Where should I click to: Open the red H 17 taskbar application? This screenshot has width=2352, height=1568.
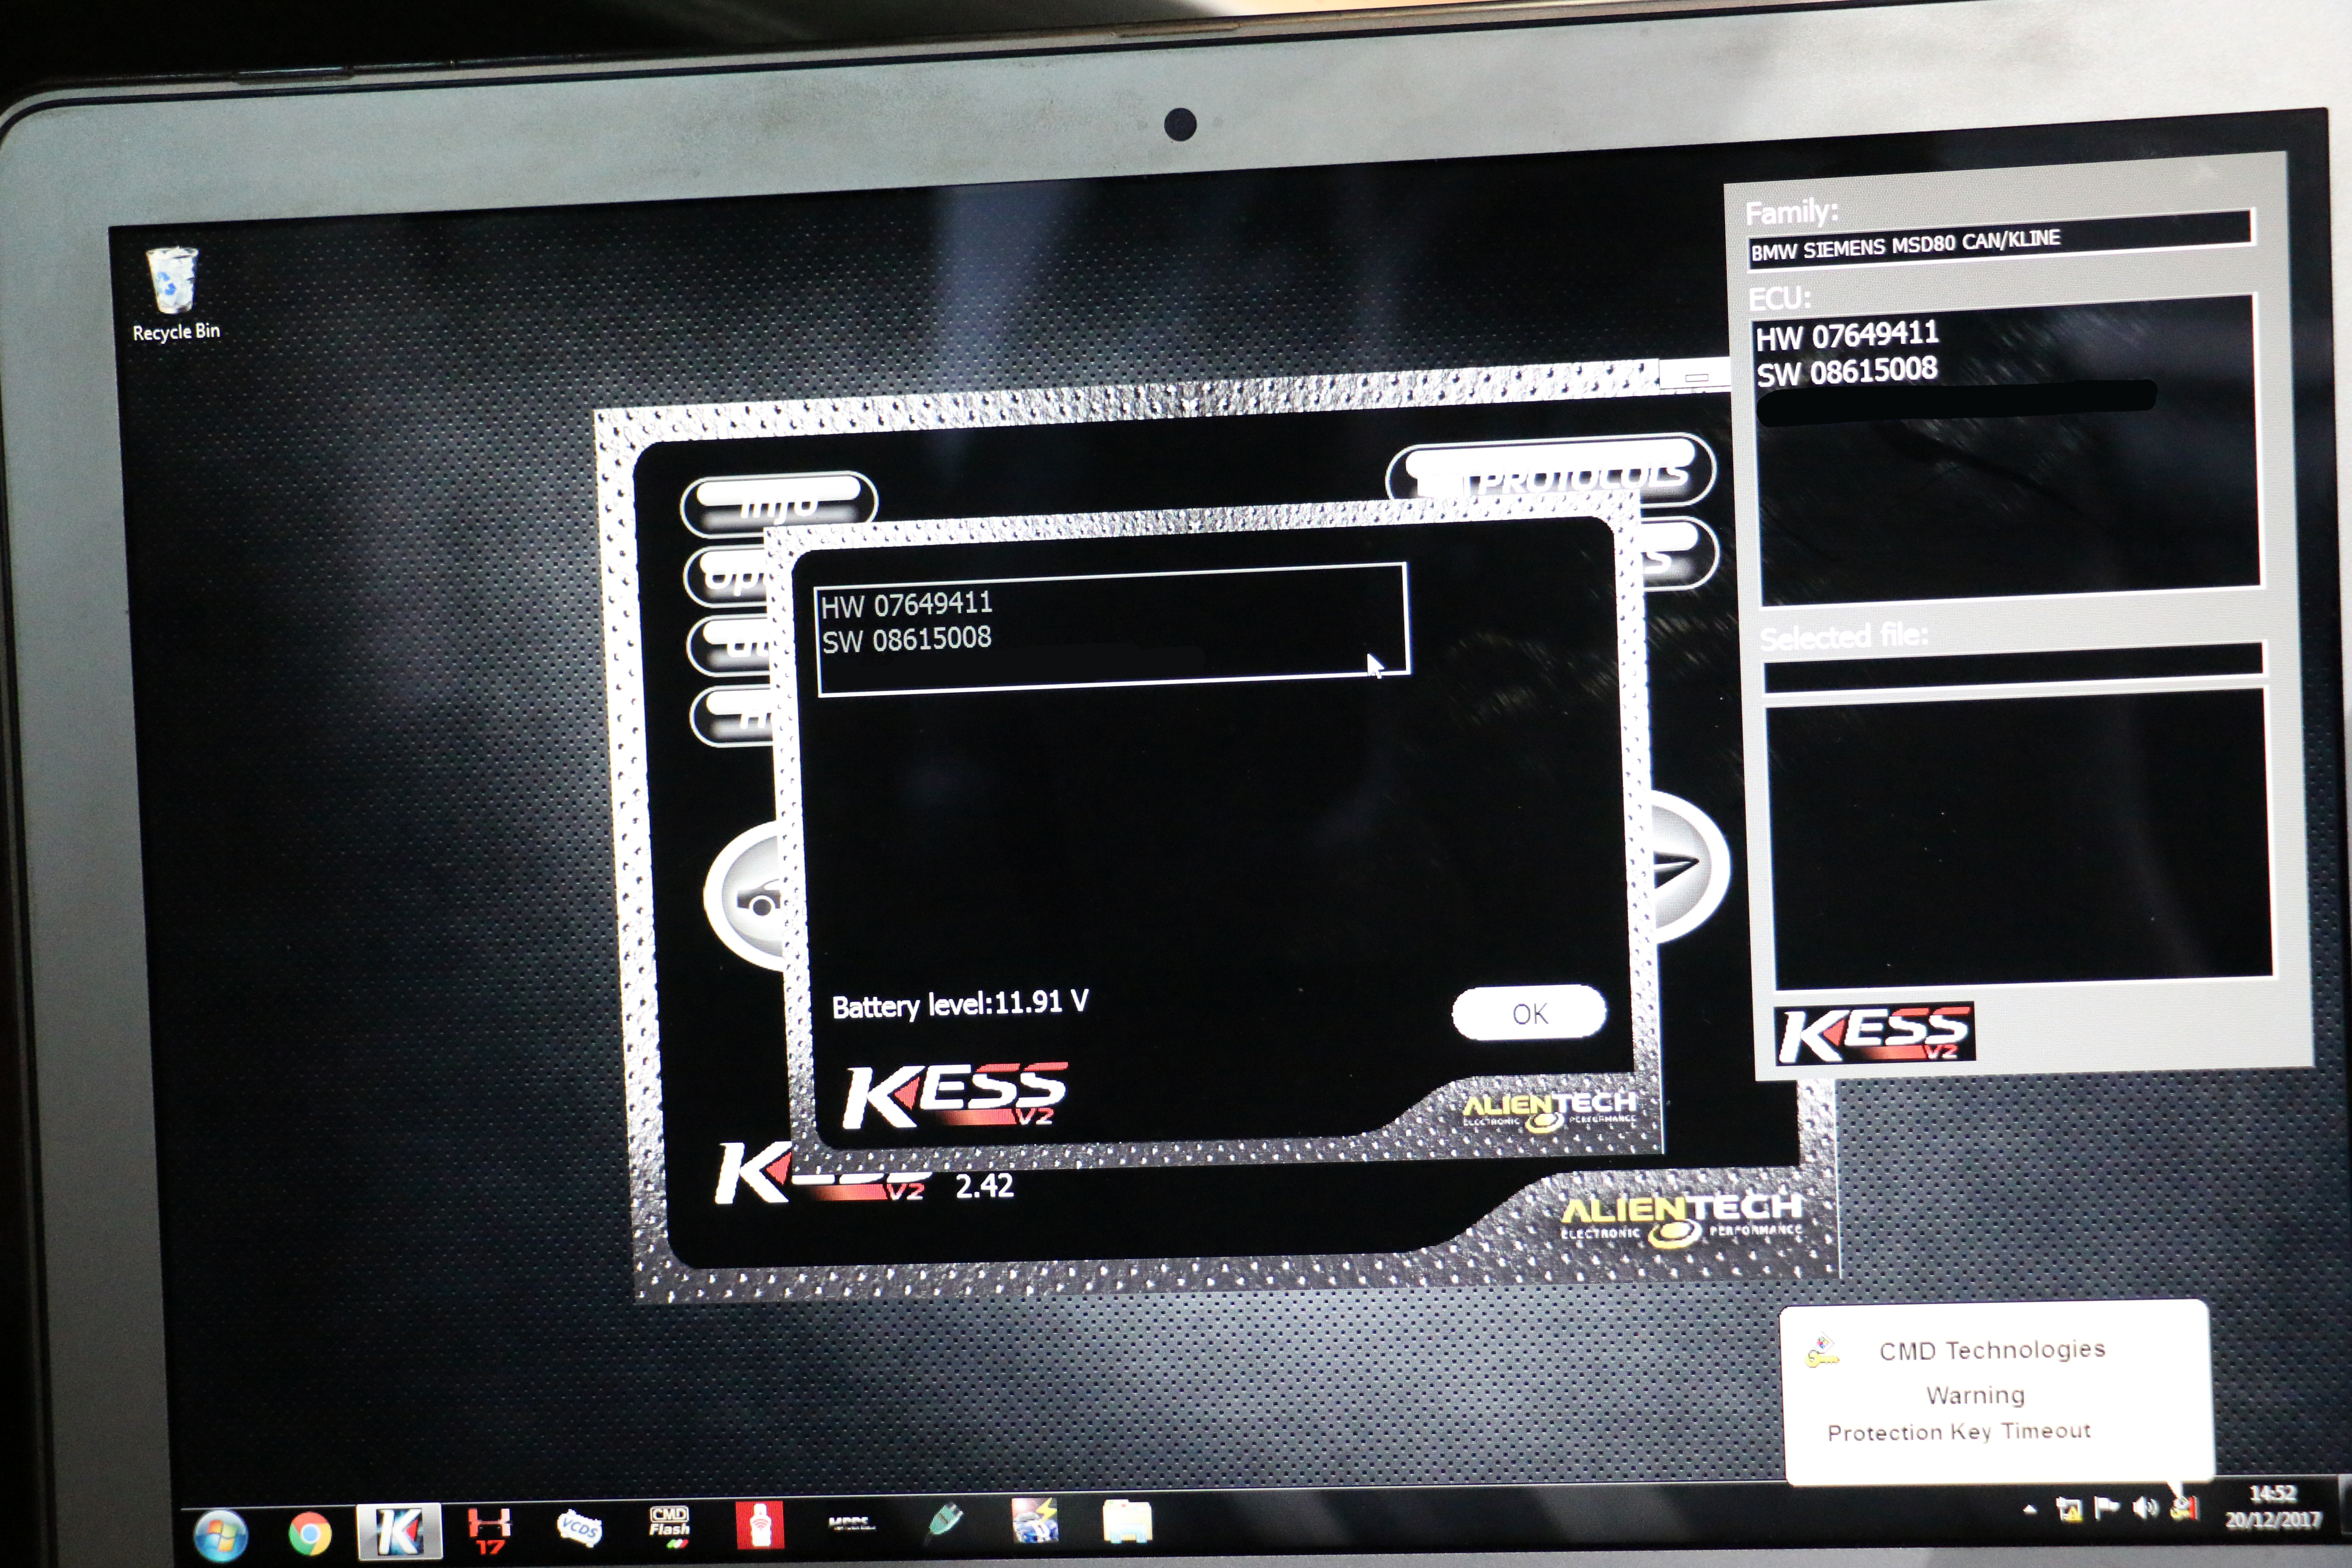(x=489, y=1531)
